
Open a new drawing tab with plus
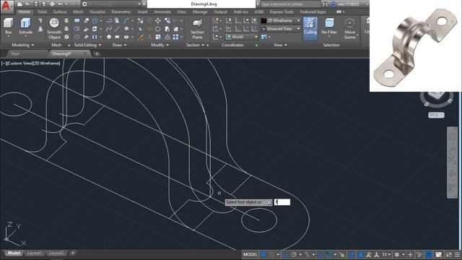tap(97, 53)
